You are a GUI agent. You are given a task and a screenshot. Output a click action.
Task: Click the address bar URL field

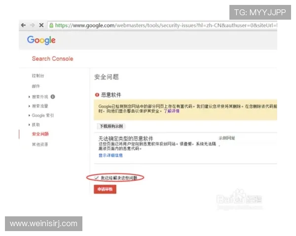tap(162, 25)
